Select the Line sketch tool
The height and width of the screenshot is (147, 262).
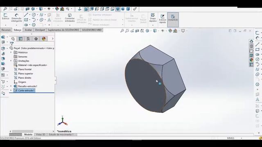point(26,15)
